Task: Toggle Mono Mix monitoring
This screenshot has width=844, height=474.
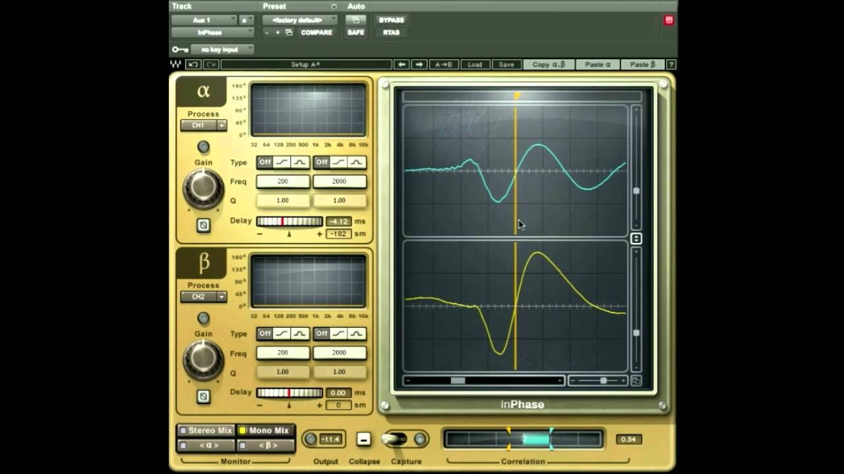Action: (x=266, y=430)
